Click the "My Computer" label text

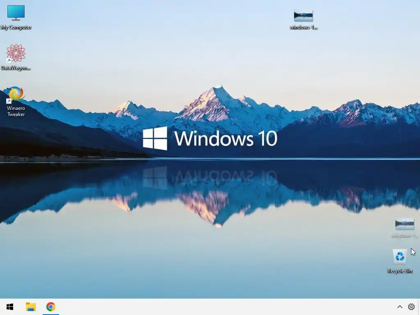[x=16, y=27]
